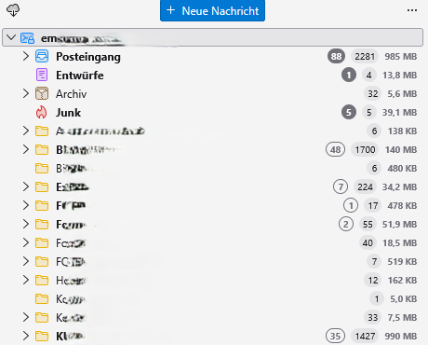Click the mail account envelope icon

pyautogui.click(x=27, y=38)
